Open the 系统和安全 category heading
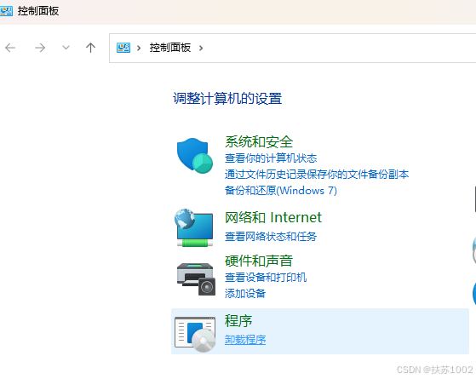 (x=259, y=142)
